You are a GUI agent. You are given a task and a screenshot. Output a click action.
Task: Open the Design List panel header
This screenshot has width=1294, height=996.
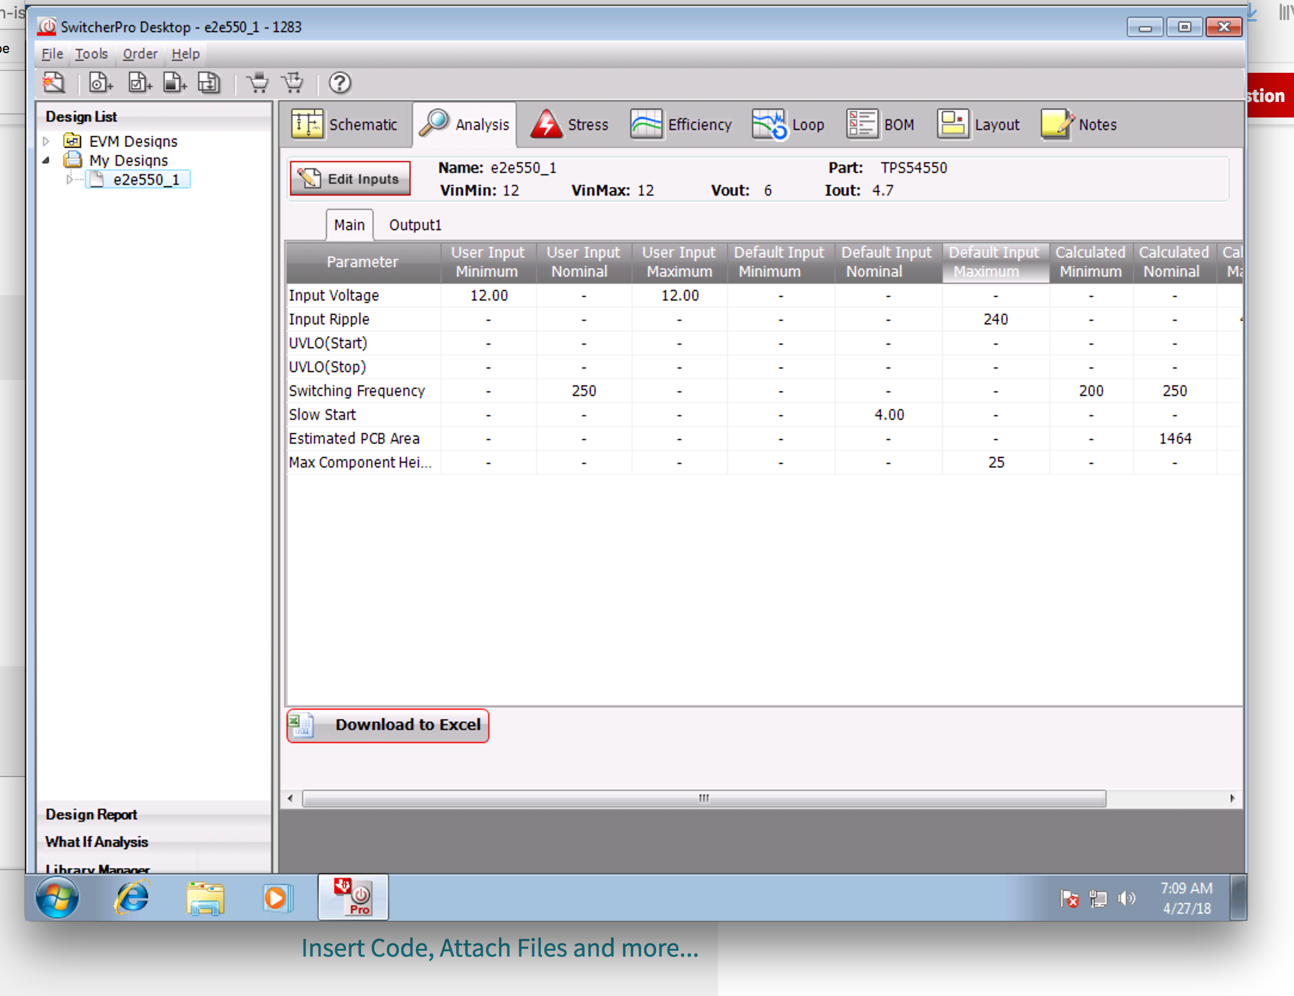point(153,117)
